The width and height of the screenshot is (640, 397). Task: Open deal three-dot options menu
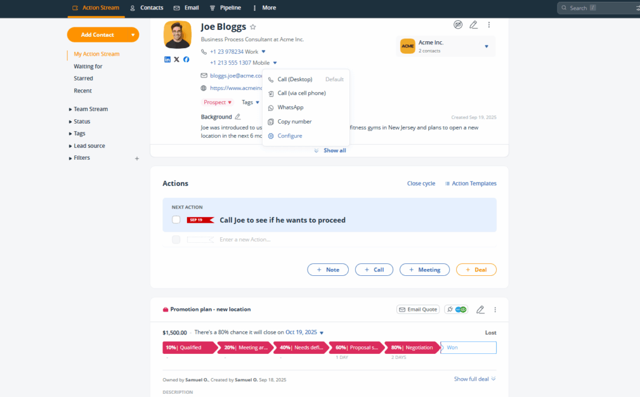pos(495,310)
